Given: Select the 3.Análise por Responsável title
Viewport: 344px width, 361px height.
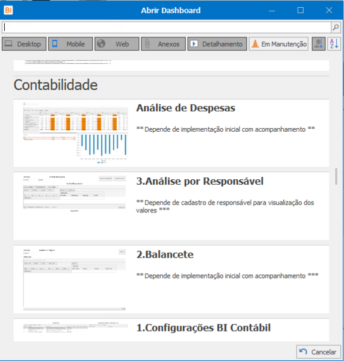Looking at the screenshot, I should (200, 181).
